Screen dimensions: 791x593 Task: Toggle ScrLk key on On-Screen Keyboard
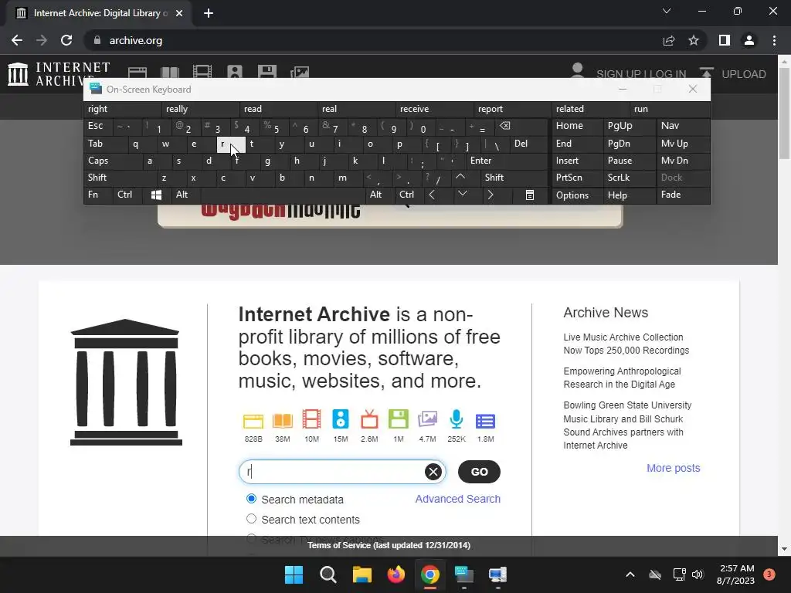click(630, 178)
